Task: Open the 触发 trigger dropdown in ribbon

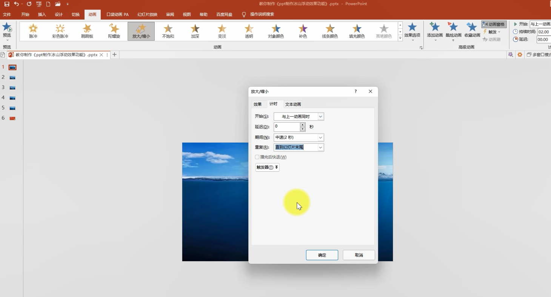Action: point(492,32)
